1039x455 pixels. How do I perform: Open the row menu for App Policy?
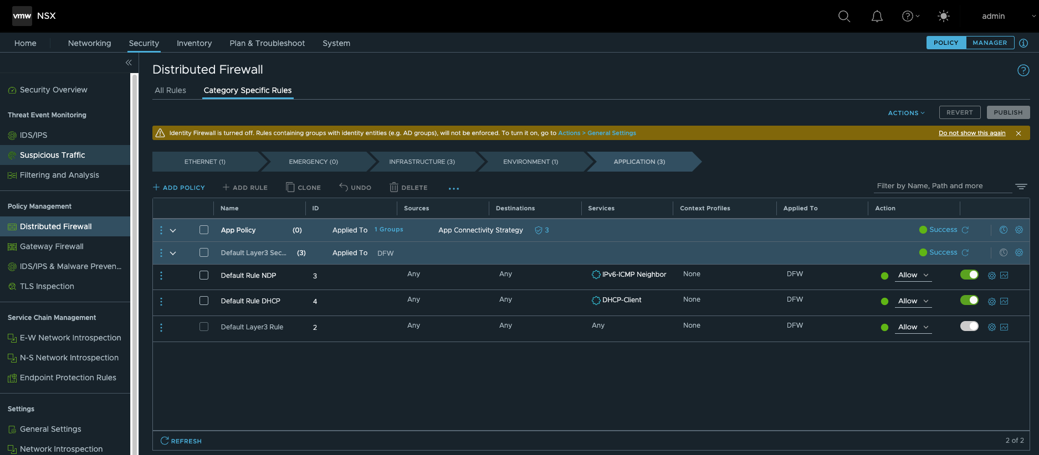pos(161,230)
